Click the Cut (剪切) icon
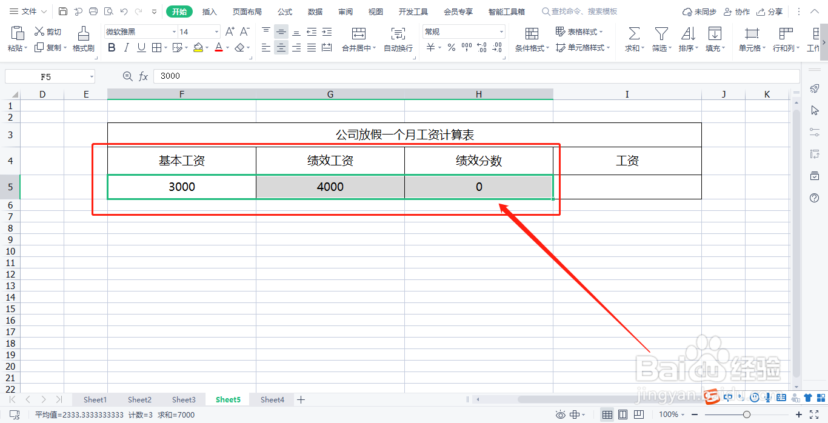 tap(48, 31)
